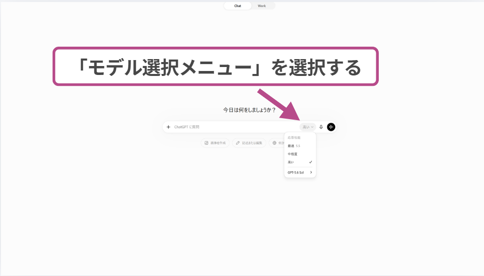Switch to the Chat tab
484x276 pixels.
(x=238, y=6)
